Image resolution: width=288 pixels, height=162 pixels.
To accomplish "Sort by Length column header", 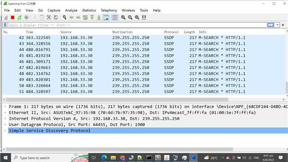I will tap(190, 32).
